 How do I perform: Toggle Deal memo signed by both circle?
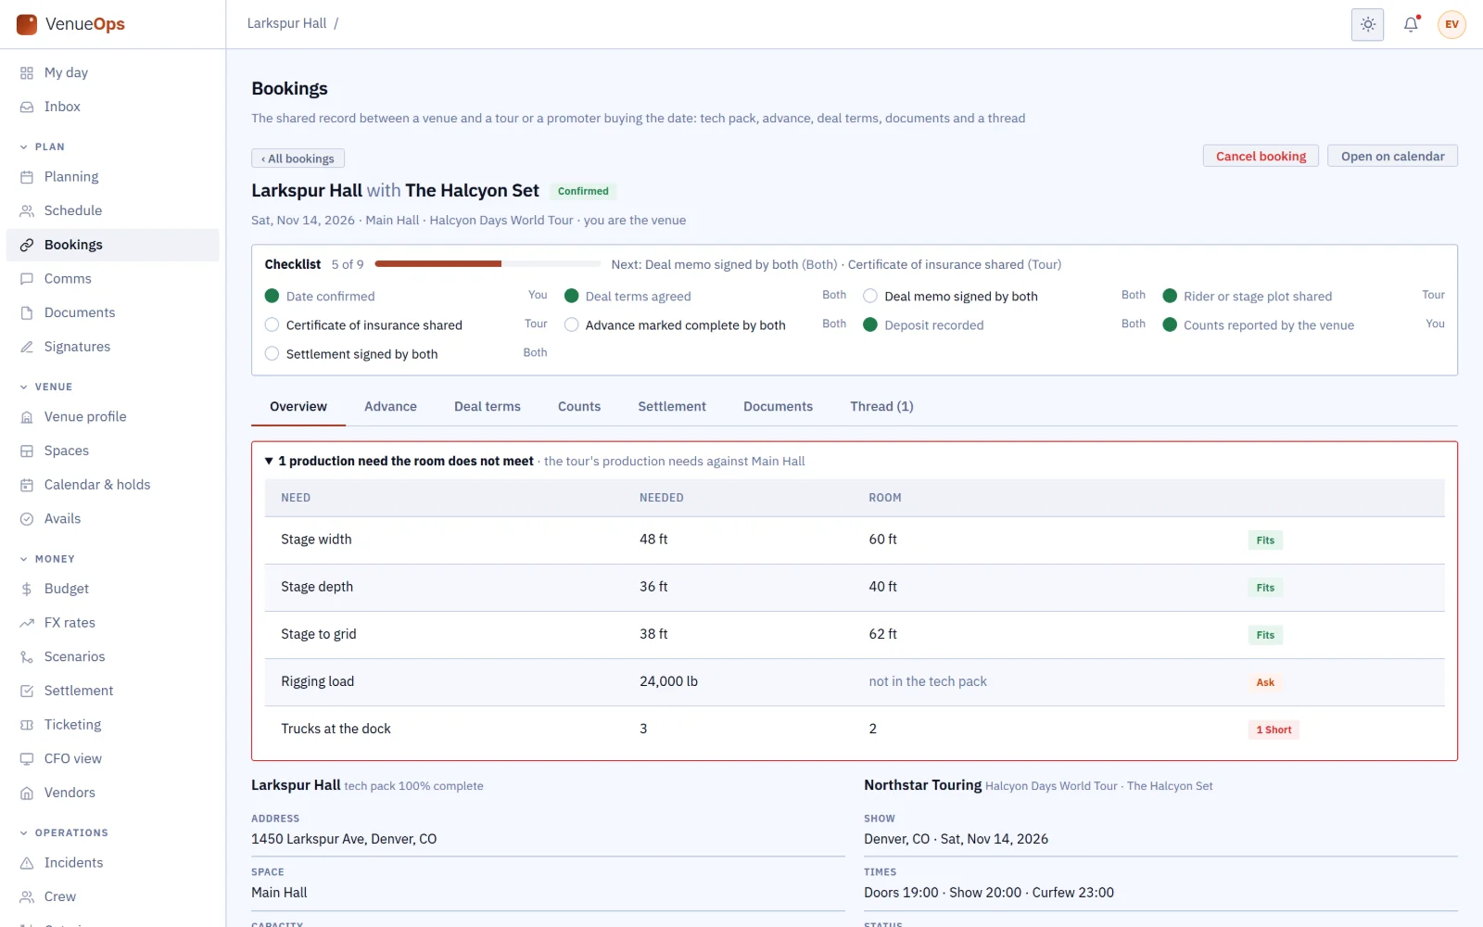coord(870,296)
